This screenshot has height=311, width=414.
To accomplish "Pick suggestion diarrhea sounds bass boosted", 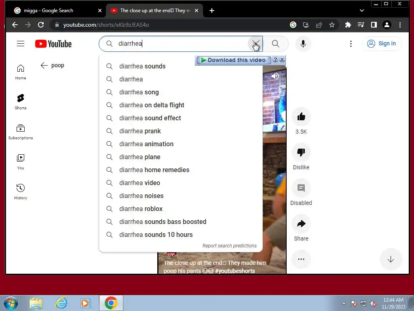I will pyautogui.click(x=181, y=222).
